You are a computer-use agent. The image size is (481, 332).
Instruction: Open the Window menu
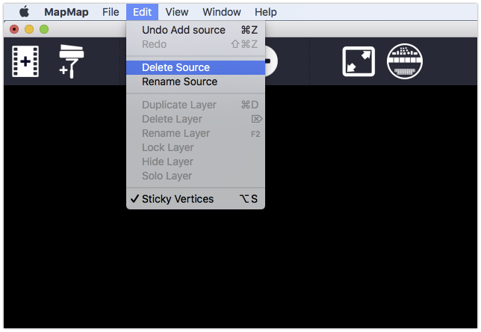pos(222,12)
